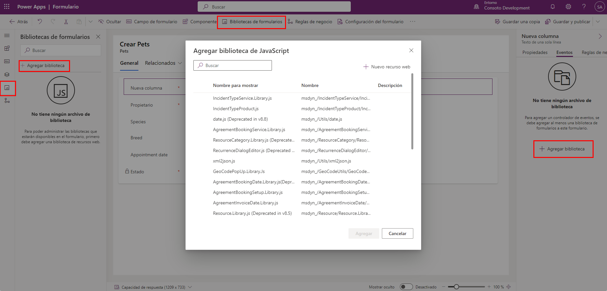Open Bibliotecas de formularios command
This screenshot has height=291, width=607.
tap(252, 22)
